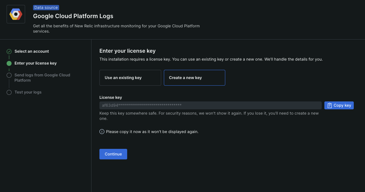Go to the Select an account step
365x192 pixels.
[32, 51]
